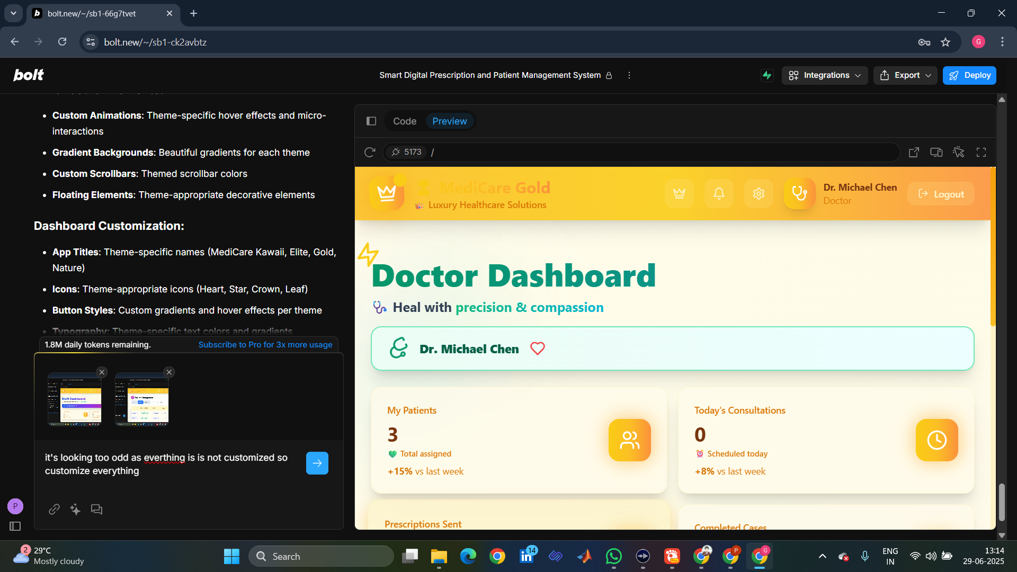
Task: Click the attach file paperclip icon
Action: tap(54, 510)
